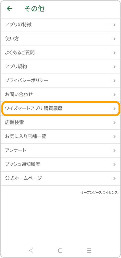Viewport: 121px width, 258px height.
Task: Expand the アンケート chevron arrow
Action: click(x=115, y=150)
